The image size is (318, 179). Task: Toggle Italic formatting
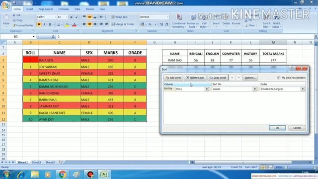click(x=44, y=24)
